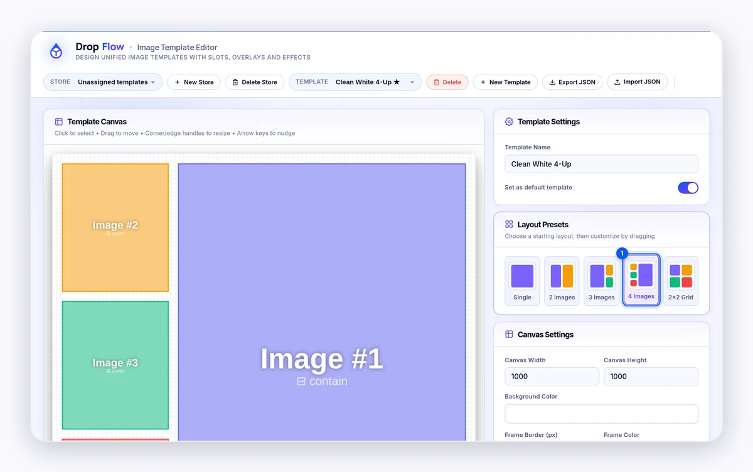Viewport: 753px width, 472px height.
Task: Click the 'Image Template Editor' title text
Action: click(177, 47)
